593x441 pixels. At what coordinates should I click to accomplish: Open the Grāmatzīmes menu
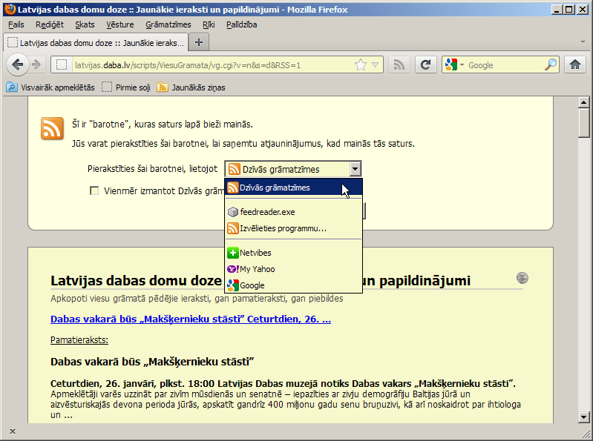[x=168, y=24]
